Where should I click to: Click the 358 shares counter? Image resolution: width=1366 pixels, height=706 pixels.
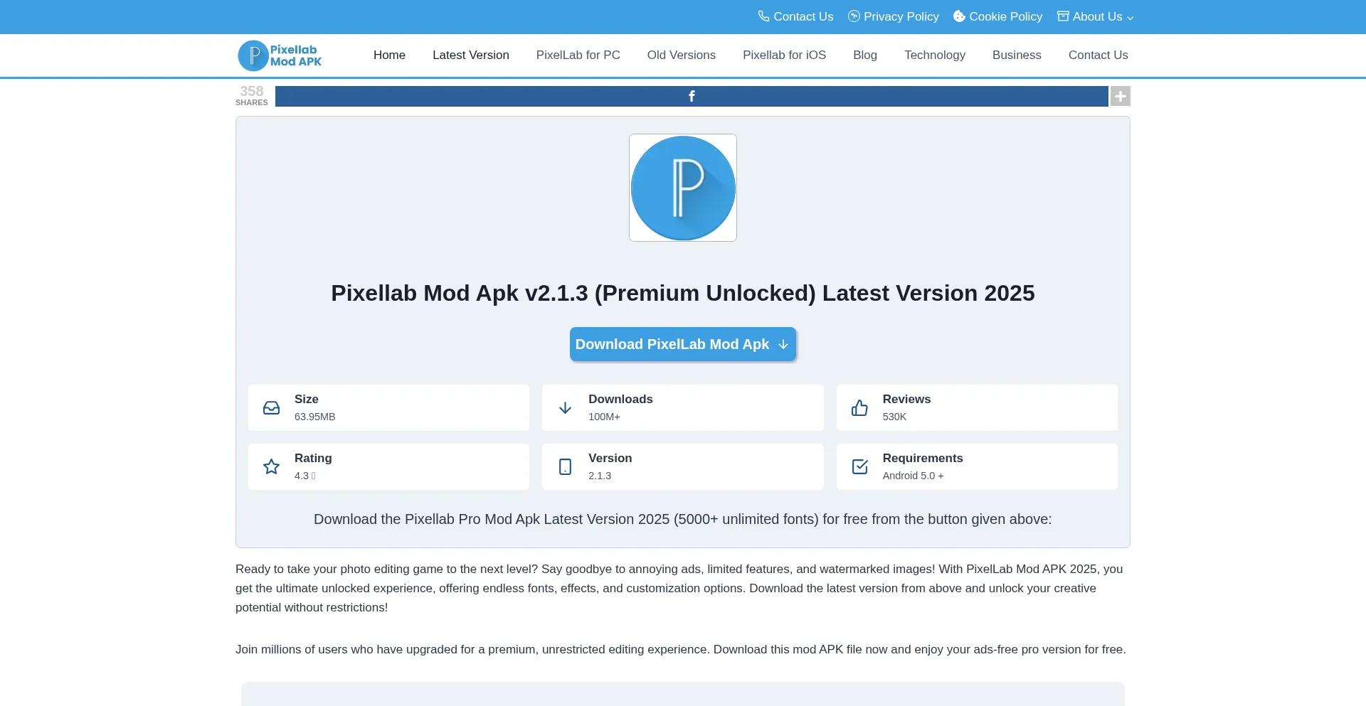(252, 95)
